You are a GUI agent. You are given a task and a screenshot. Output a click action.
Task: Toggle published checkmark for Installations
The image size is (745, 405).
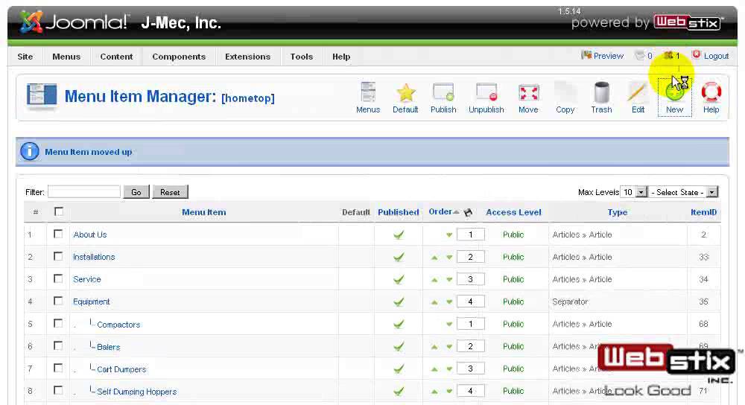(399, 257)
